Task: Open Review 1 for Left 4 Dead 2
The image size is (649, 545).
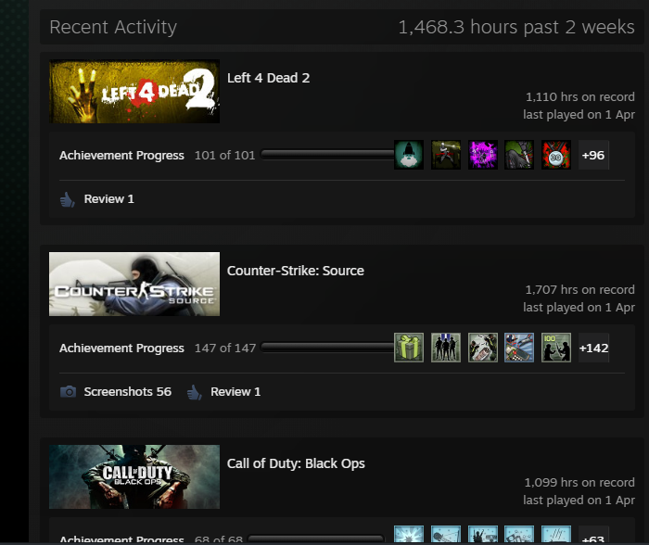Action: [108, 199]
